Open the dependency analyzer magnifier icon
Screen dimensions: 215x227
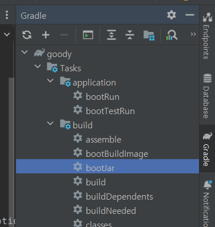point(172,35)
